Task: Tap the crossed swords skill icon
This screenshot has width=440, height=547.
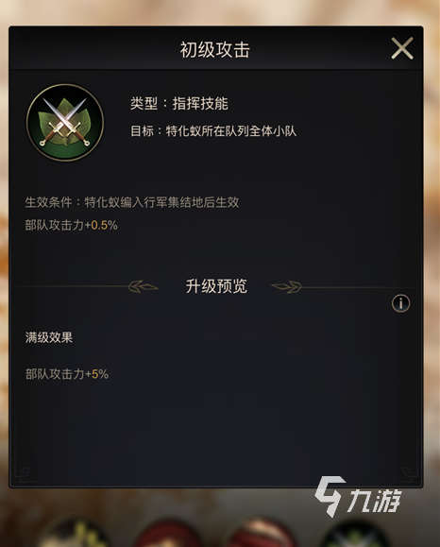Action: click(x=65, y=123)
